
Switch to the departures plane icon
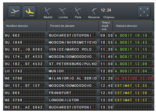point(15,12)
